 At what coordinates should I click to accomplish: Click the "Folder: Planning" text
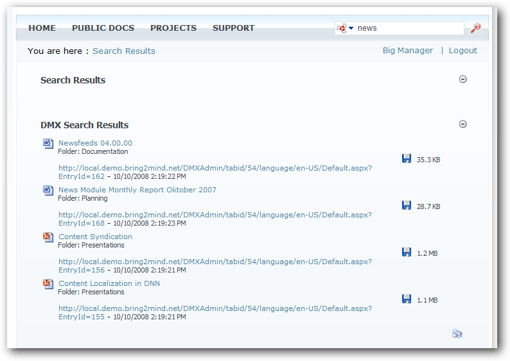[83, 198]
